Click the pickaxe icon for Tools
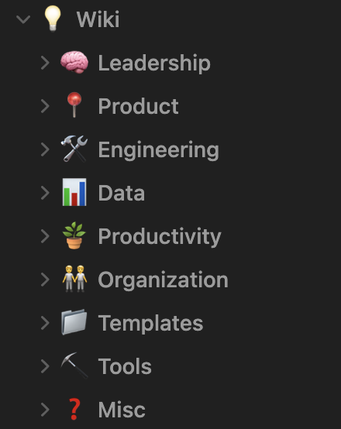Viewport: 341px width, 429px height. (74, 366)
